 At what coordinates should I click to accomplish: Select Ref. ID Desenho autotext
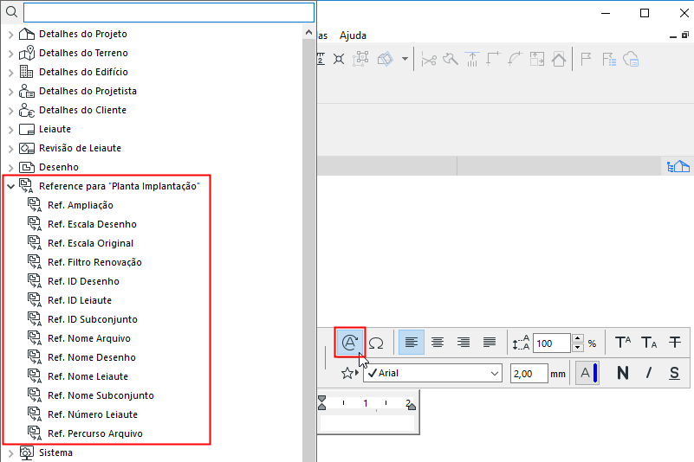click(x=83, y=281)
